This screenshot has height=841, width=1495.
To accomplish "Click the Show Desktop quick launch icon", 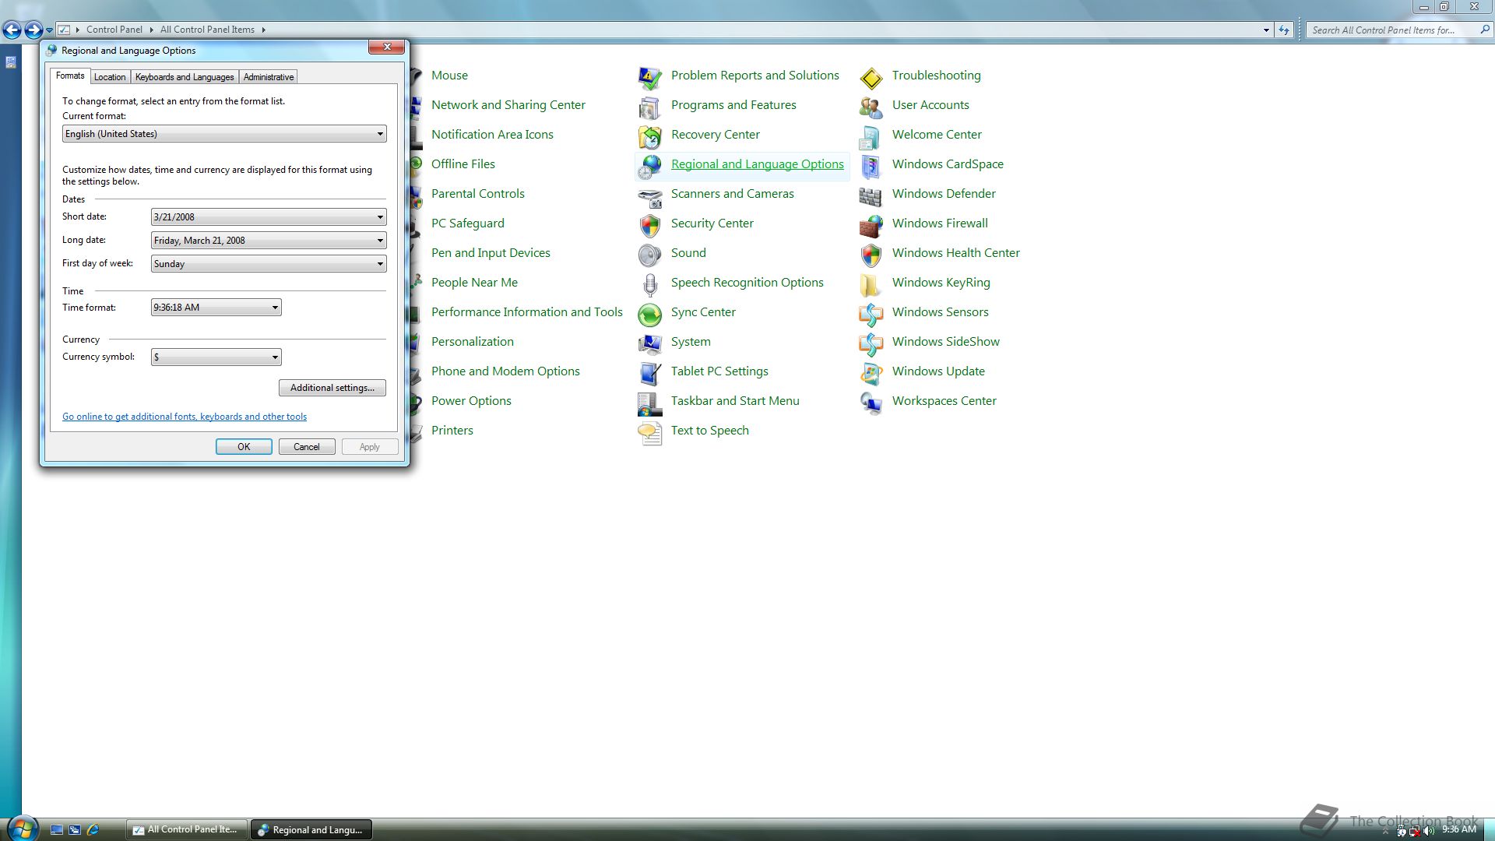I will (57, 830).
